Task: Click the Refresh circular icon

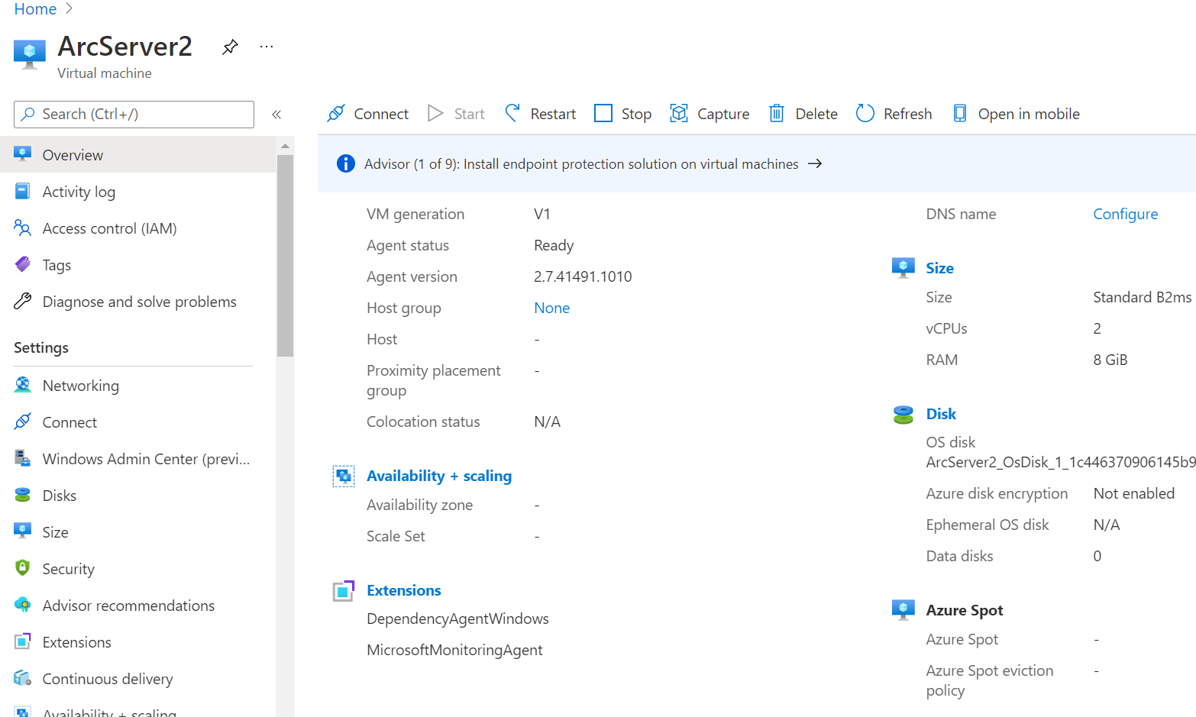Action: click(x=865, y=114)
